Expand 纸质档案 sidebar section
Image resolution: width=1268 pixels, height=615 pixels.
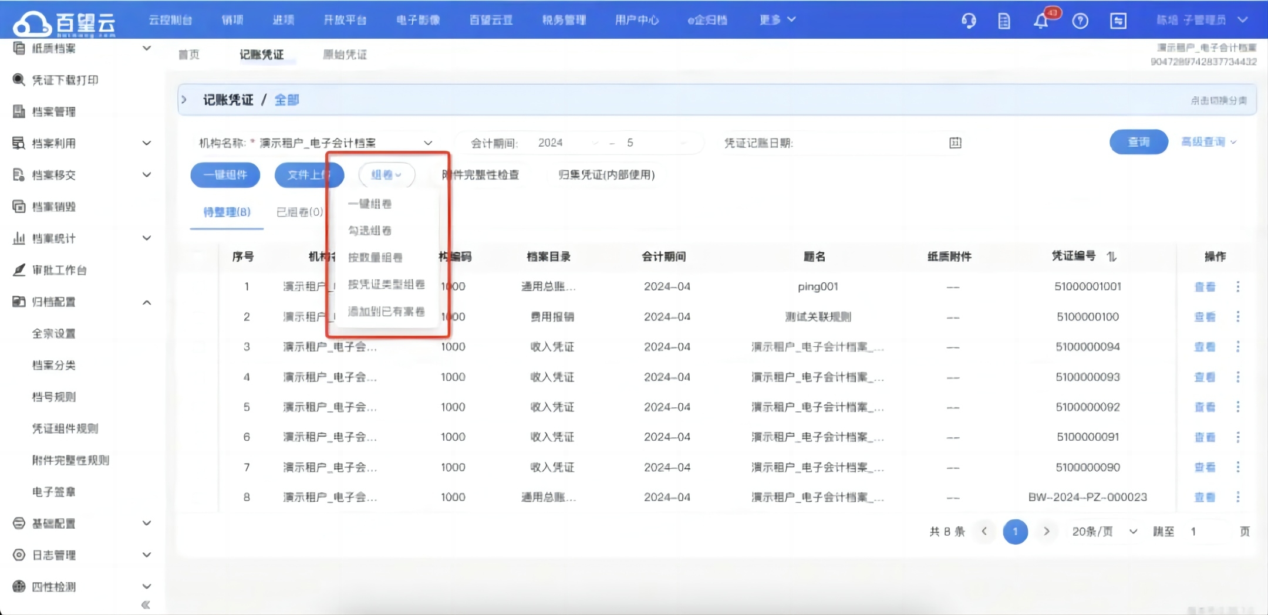tap(147, 48)
